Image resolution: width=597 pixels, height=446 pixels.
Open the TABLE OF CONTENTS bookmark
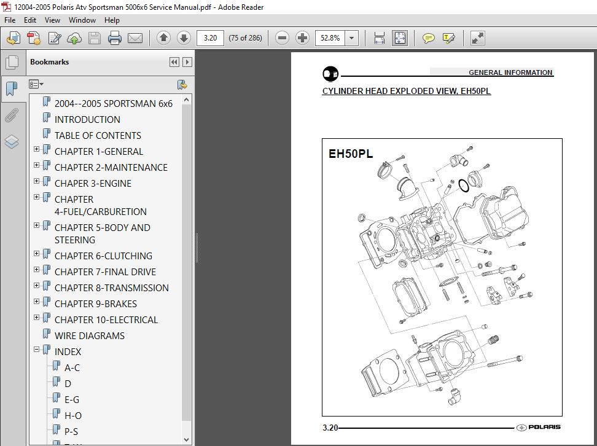98,136
